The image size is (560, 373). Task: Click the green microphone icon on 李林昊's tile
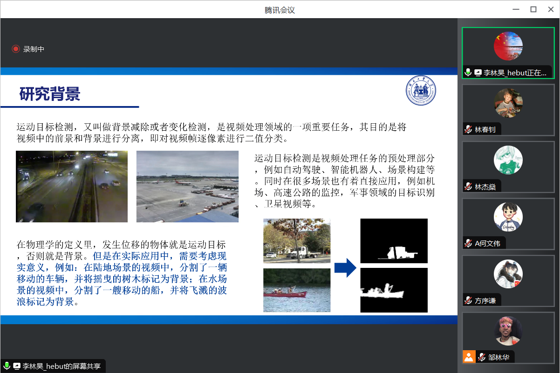(468, 73)
